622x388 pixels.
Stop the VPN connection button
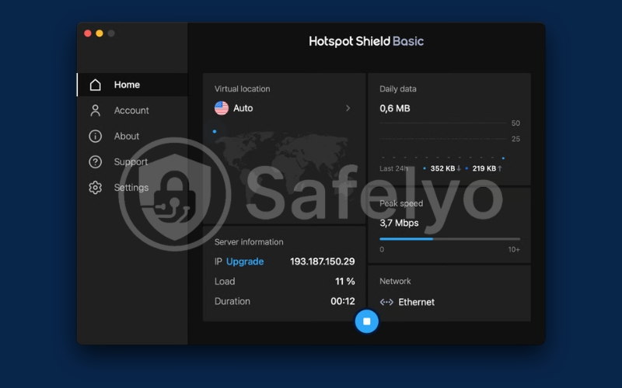point(366,321)
